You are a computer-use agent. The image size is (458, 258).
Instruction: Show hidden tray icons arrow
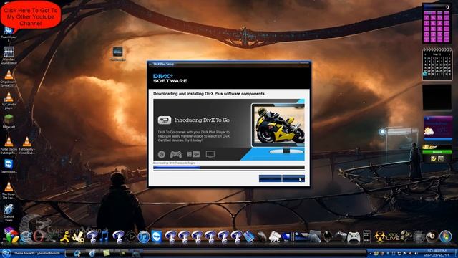(371, 253)
